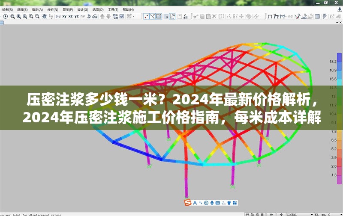Click the select all icon
This screenshot has width=343, height=216.
186,16
